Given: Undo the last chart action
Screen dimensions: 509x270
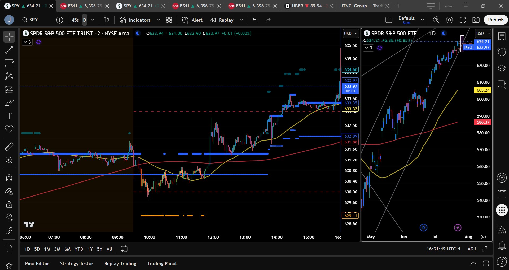Looking at the screenshot, I should point(255,20).
